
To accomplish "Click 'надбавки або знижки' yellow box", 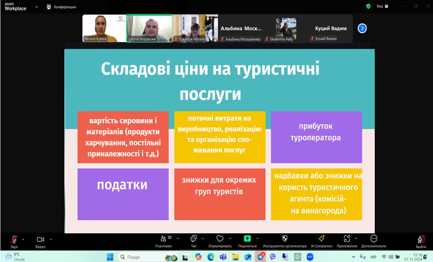I will [x=317, y=194].
